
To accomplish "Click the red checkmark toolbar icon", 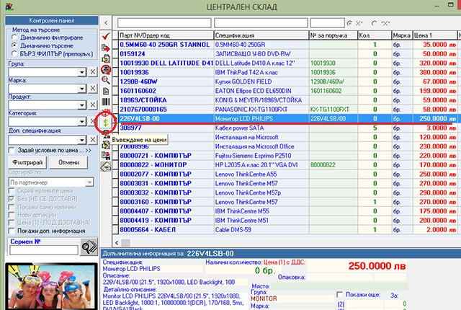I will (106, 37).
